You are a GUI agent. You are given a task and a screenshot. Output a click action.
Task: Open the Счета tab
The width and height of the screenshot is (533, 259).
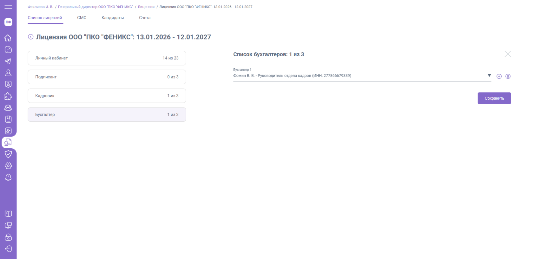[x=145, y=18]
